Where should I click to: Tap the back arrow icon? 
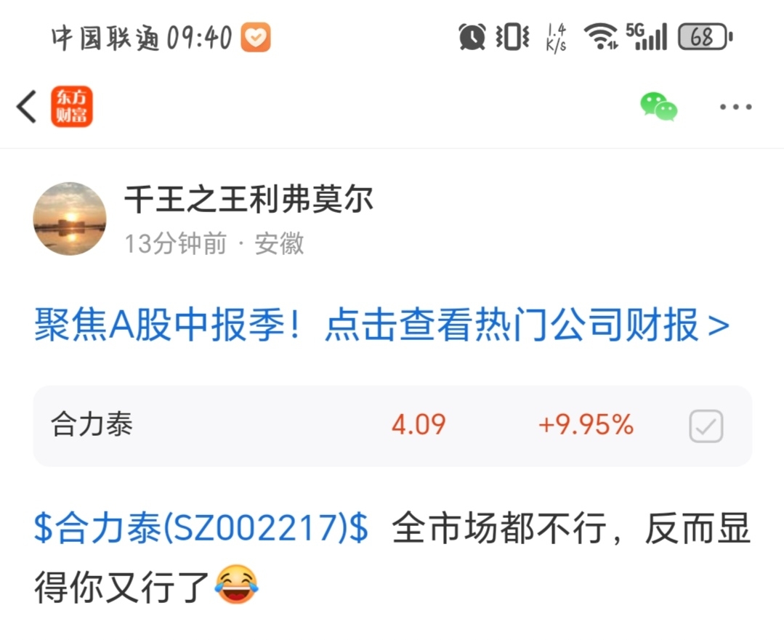point(26,107)
